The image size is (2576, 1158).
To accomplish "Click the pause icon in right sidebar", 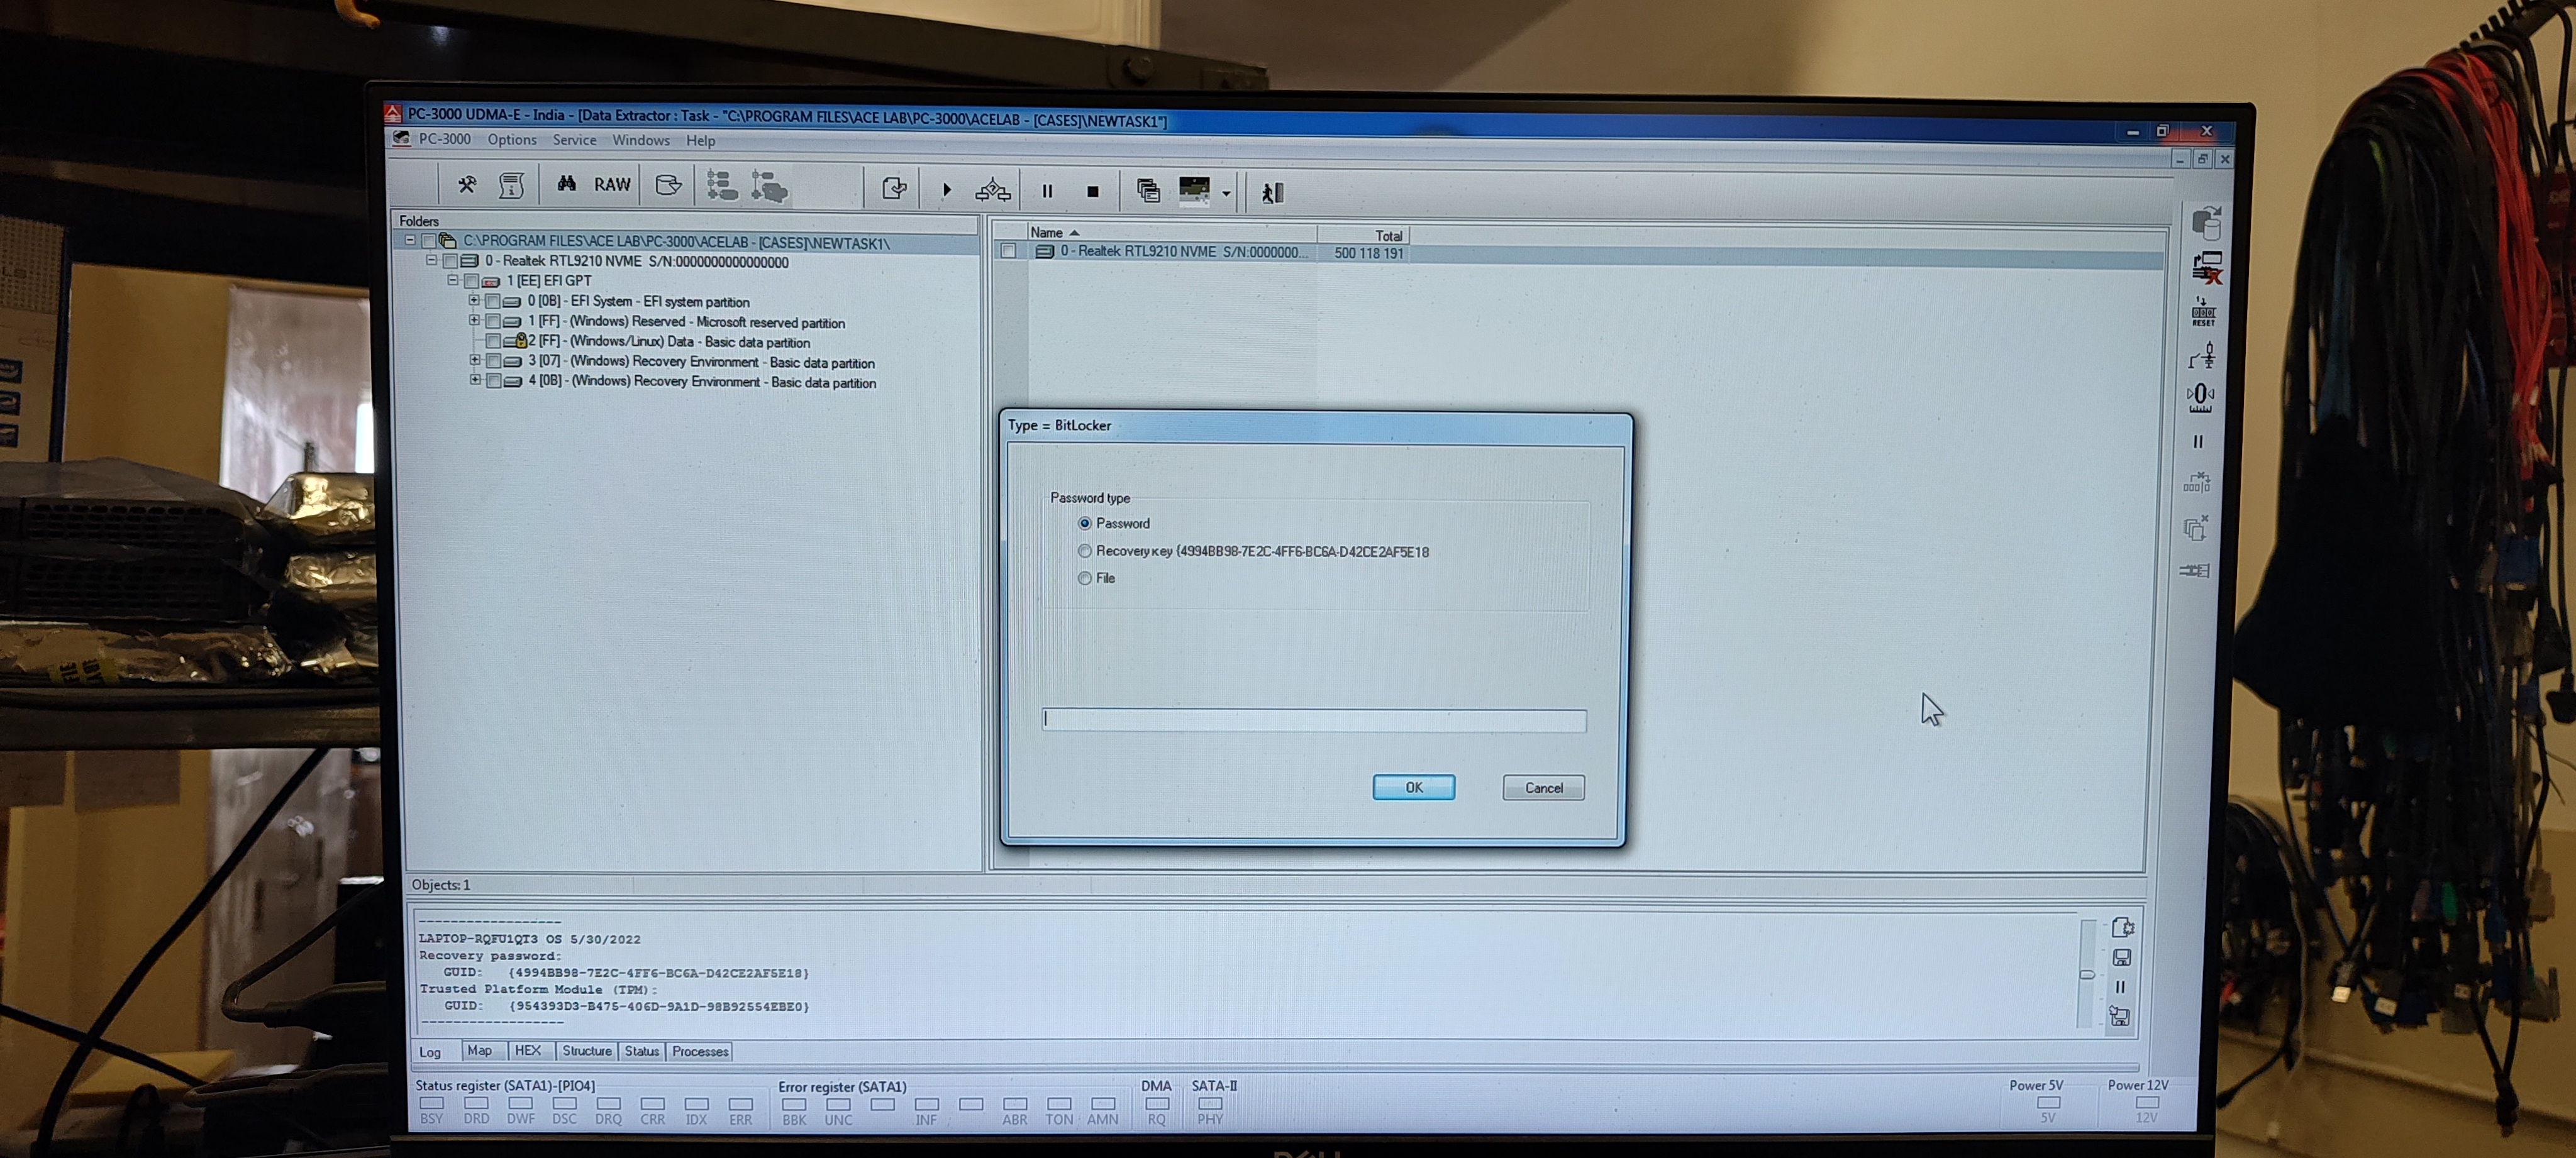I will [x=2198, y=441].
